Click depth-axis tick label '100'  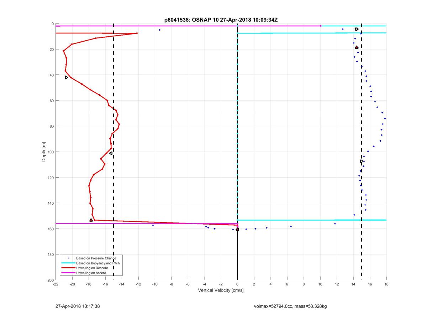point(51,152)
